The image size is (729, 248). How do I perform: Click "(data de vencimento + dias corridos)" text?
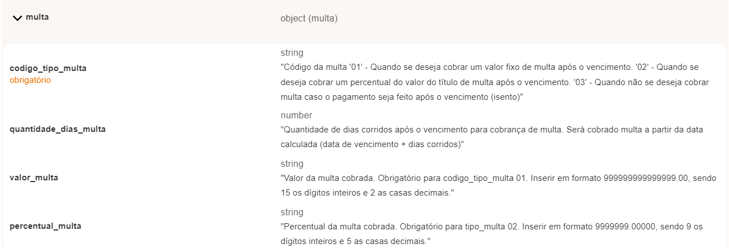click(389, 144)
